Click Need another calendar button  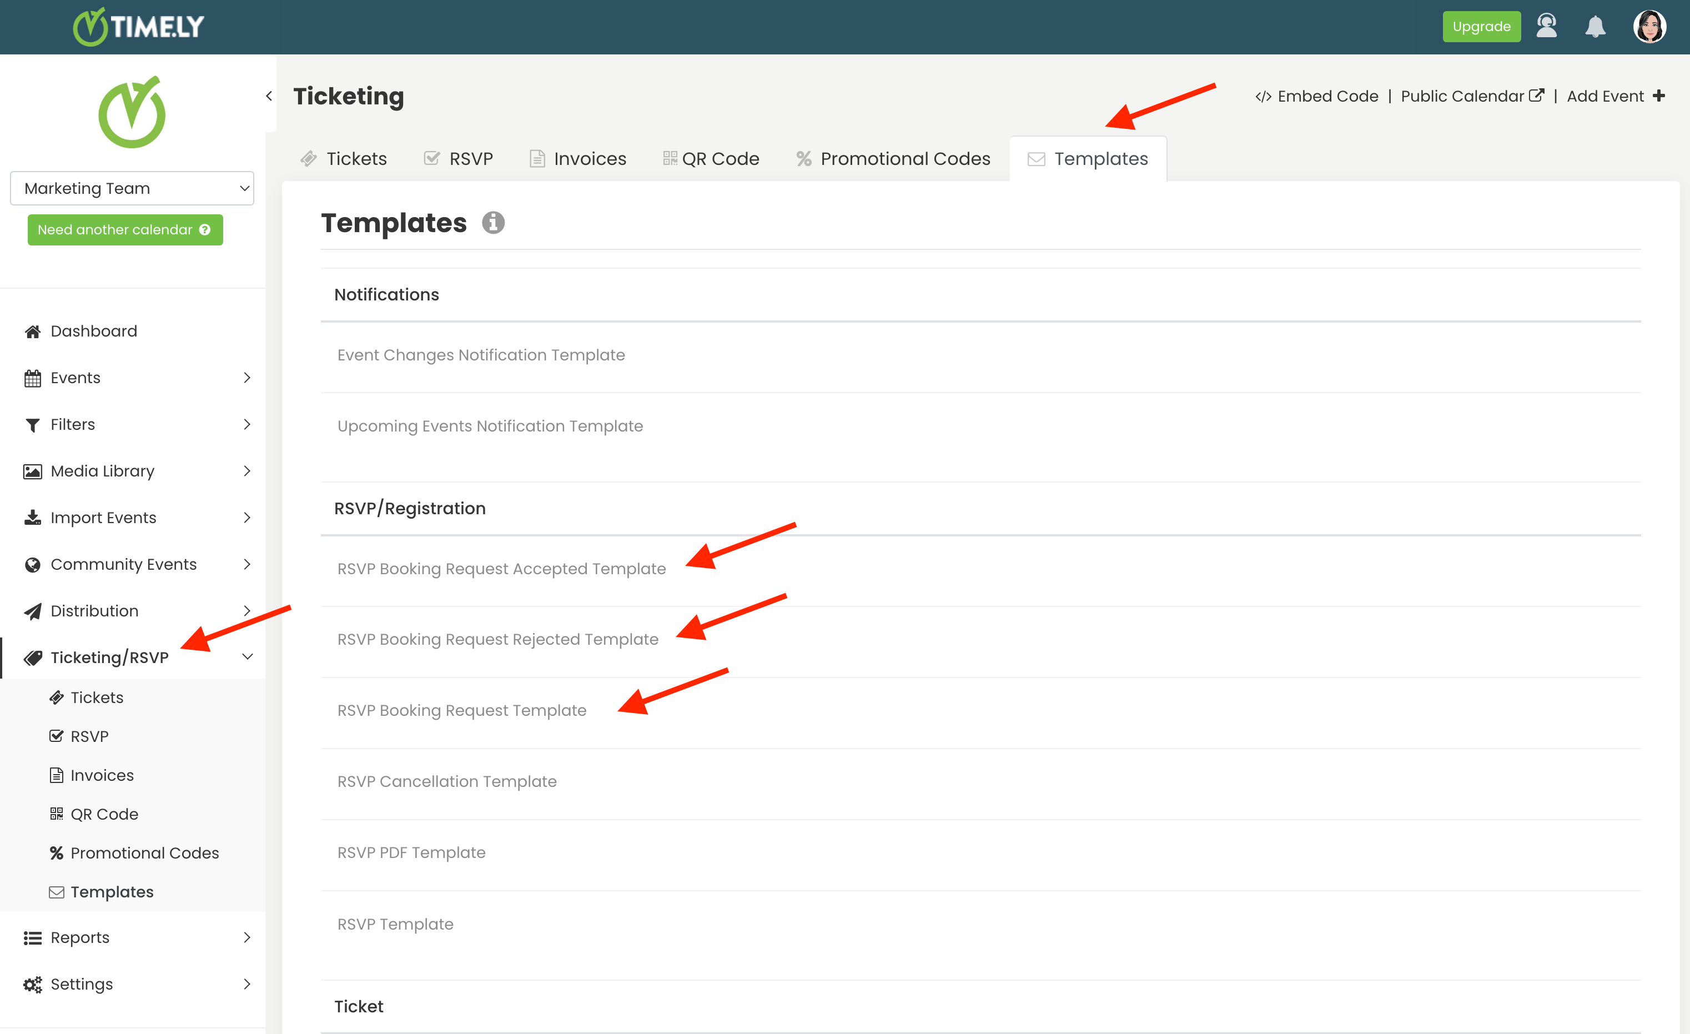click(x=125, y=230)
